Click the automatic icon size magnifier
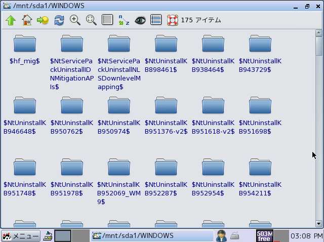324x242 pixels. pos(91,20)
